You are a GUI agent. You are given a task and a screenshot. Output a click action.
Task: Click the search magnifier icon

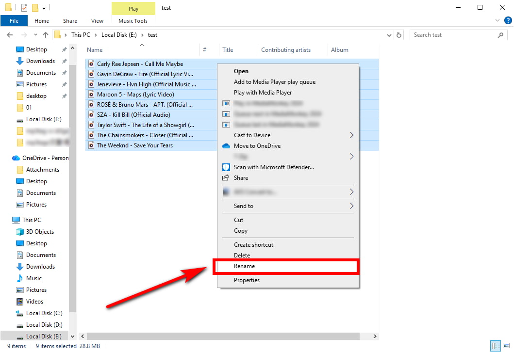click(x=501, y=35)
